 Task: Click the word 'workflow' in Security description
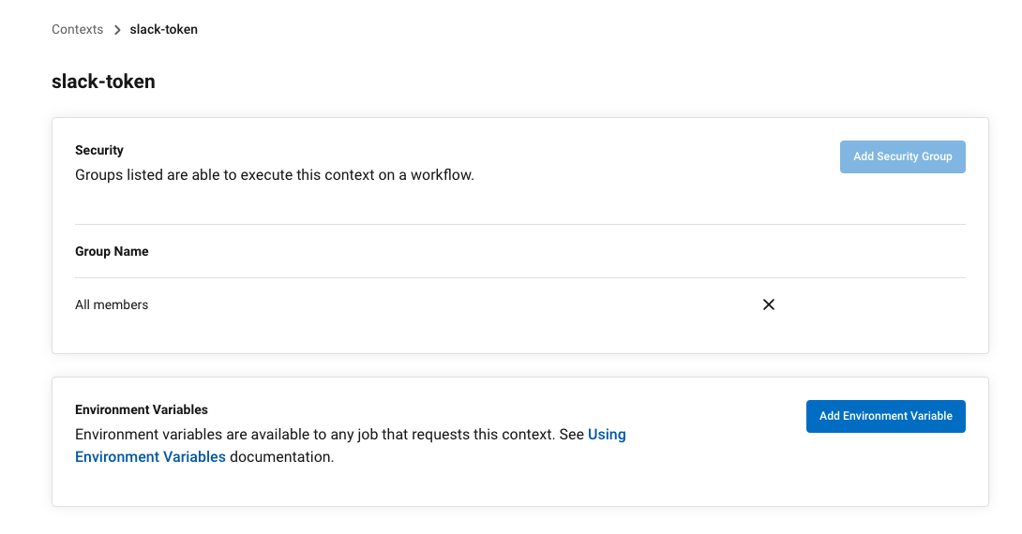pyautogui.click(x=441, y=174)
